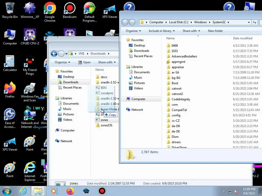The width and height of the screenshot is (262, 196).
Task: Select Windows Fax and Scan desktop icon
Action: (30, 92)
